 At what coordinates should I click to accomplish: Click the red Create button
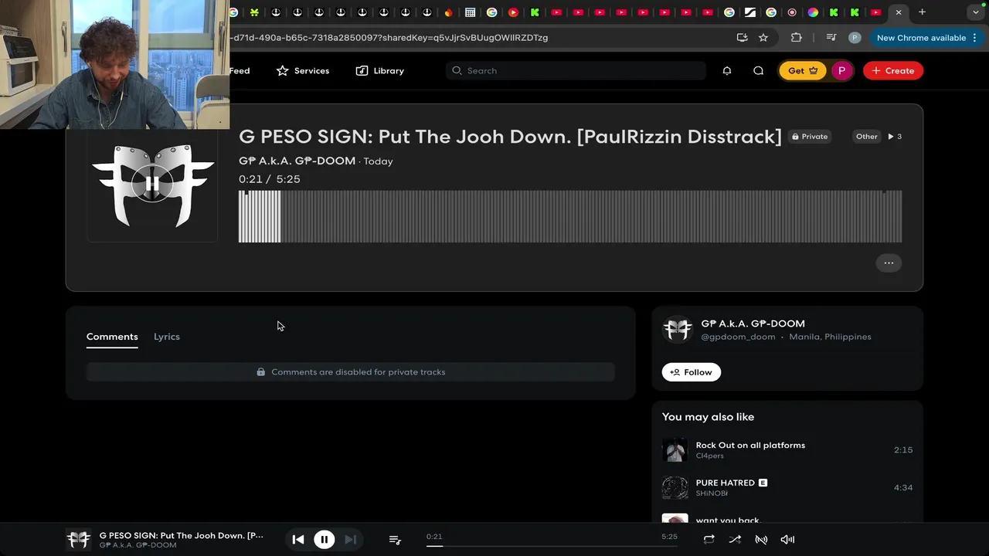892,70
